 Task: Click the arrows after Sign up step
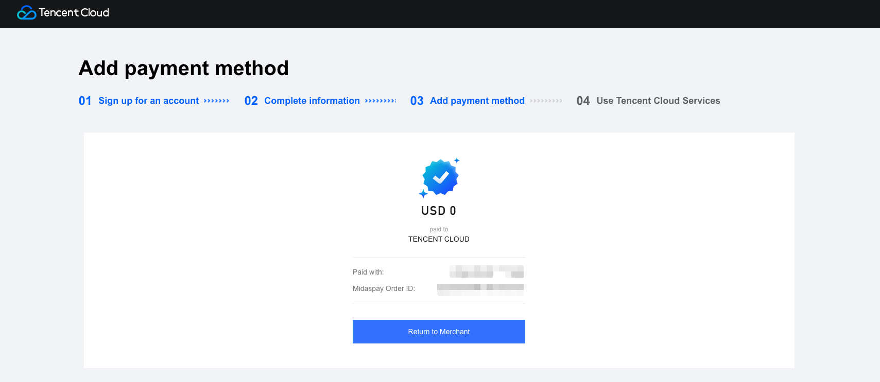coord(216,101)
